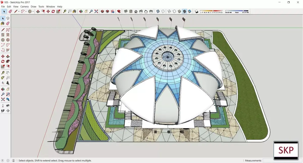Open the Window menu
303x163 pixels.
point(50,7)
